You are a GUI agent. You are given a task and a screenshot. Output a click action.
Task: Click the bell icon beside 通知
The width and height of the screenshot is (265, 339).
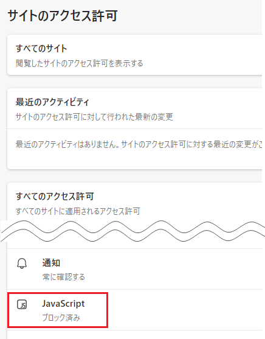(x=22, y=264)
